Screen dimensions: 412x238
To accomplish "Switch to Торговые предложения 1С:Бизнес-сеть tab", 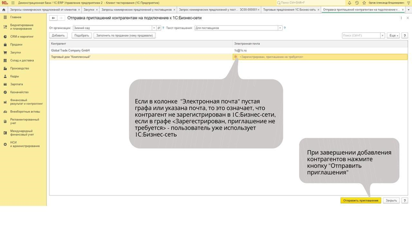I will pos(289,10).
